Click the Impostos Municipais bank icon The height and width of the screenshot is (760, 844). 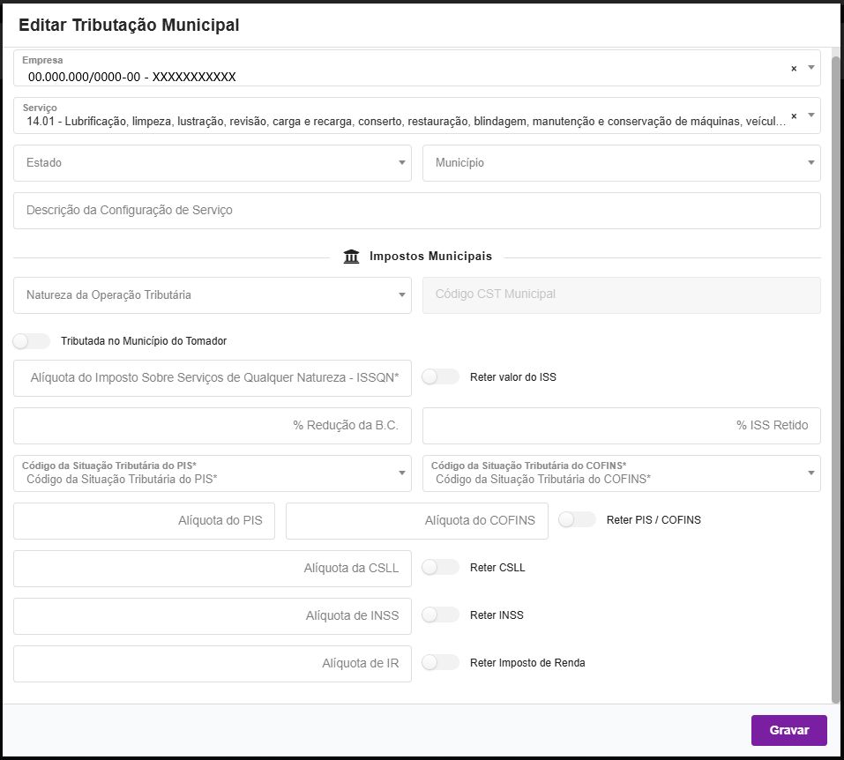(x=351, y=257)
